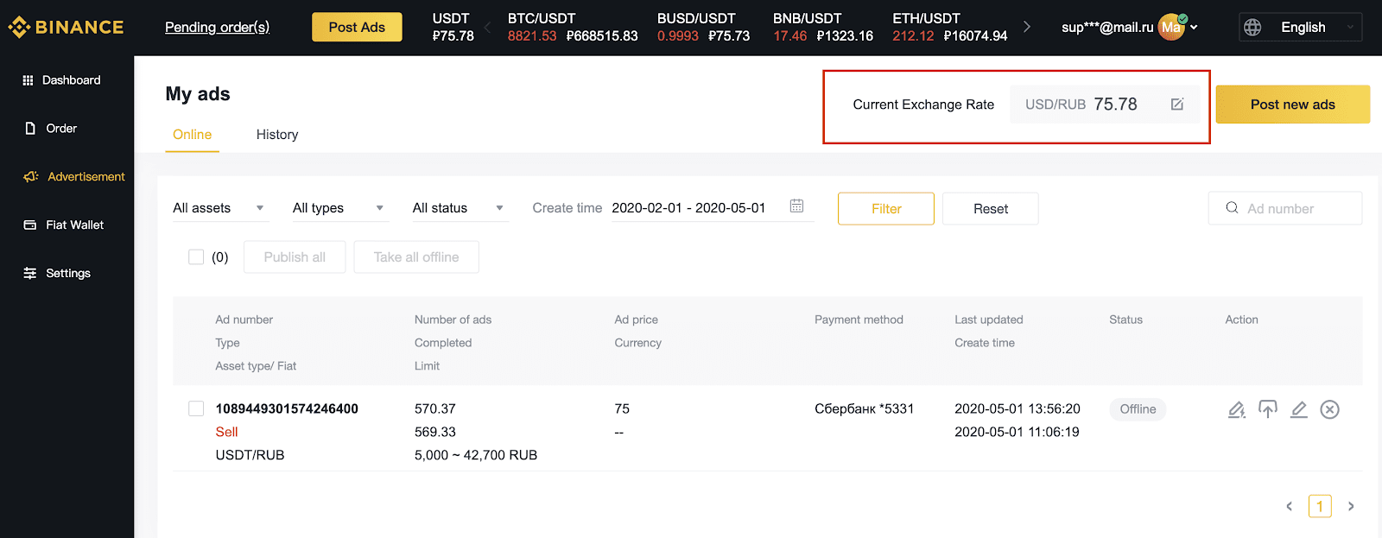
Task: Click the Binance logo
Action: (x=66, y=28)
